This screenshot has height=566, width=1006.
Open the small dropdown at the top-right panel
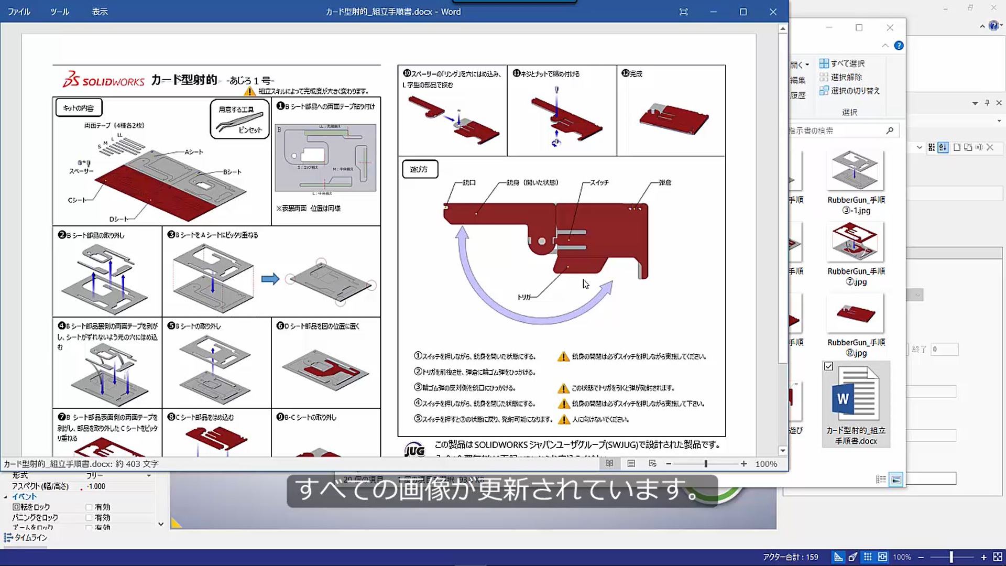999,121
